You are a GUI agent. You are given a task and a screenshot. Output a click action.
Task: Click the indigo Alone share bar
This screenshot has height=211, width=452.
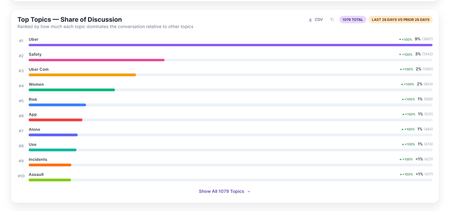[x=53, y=135]
